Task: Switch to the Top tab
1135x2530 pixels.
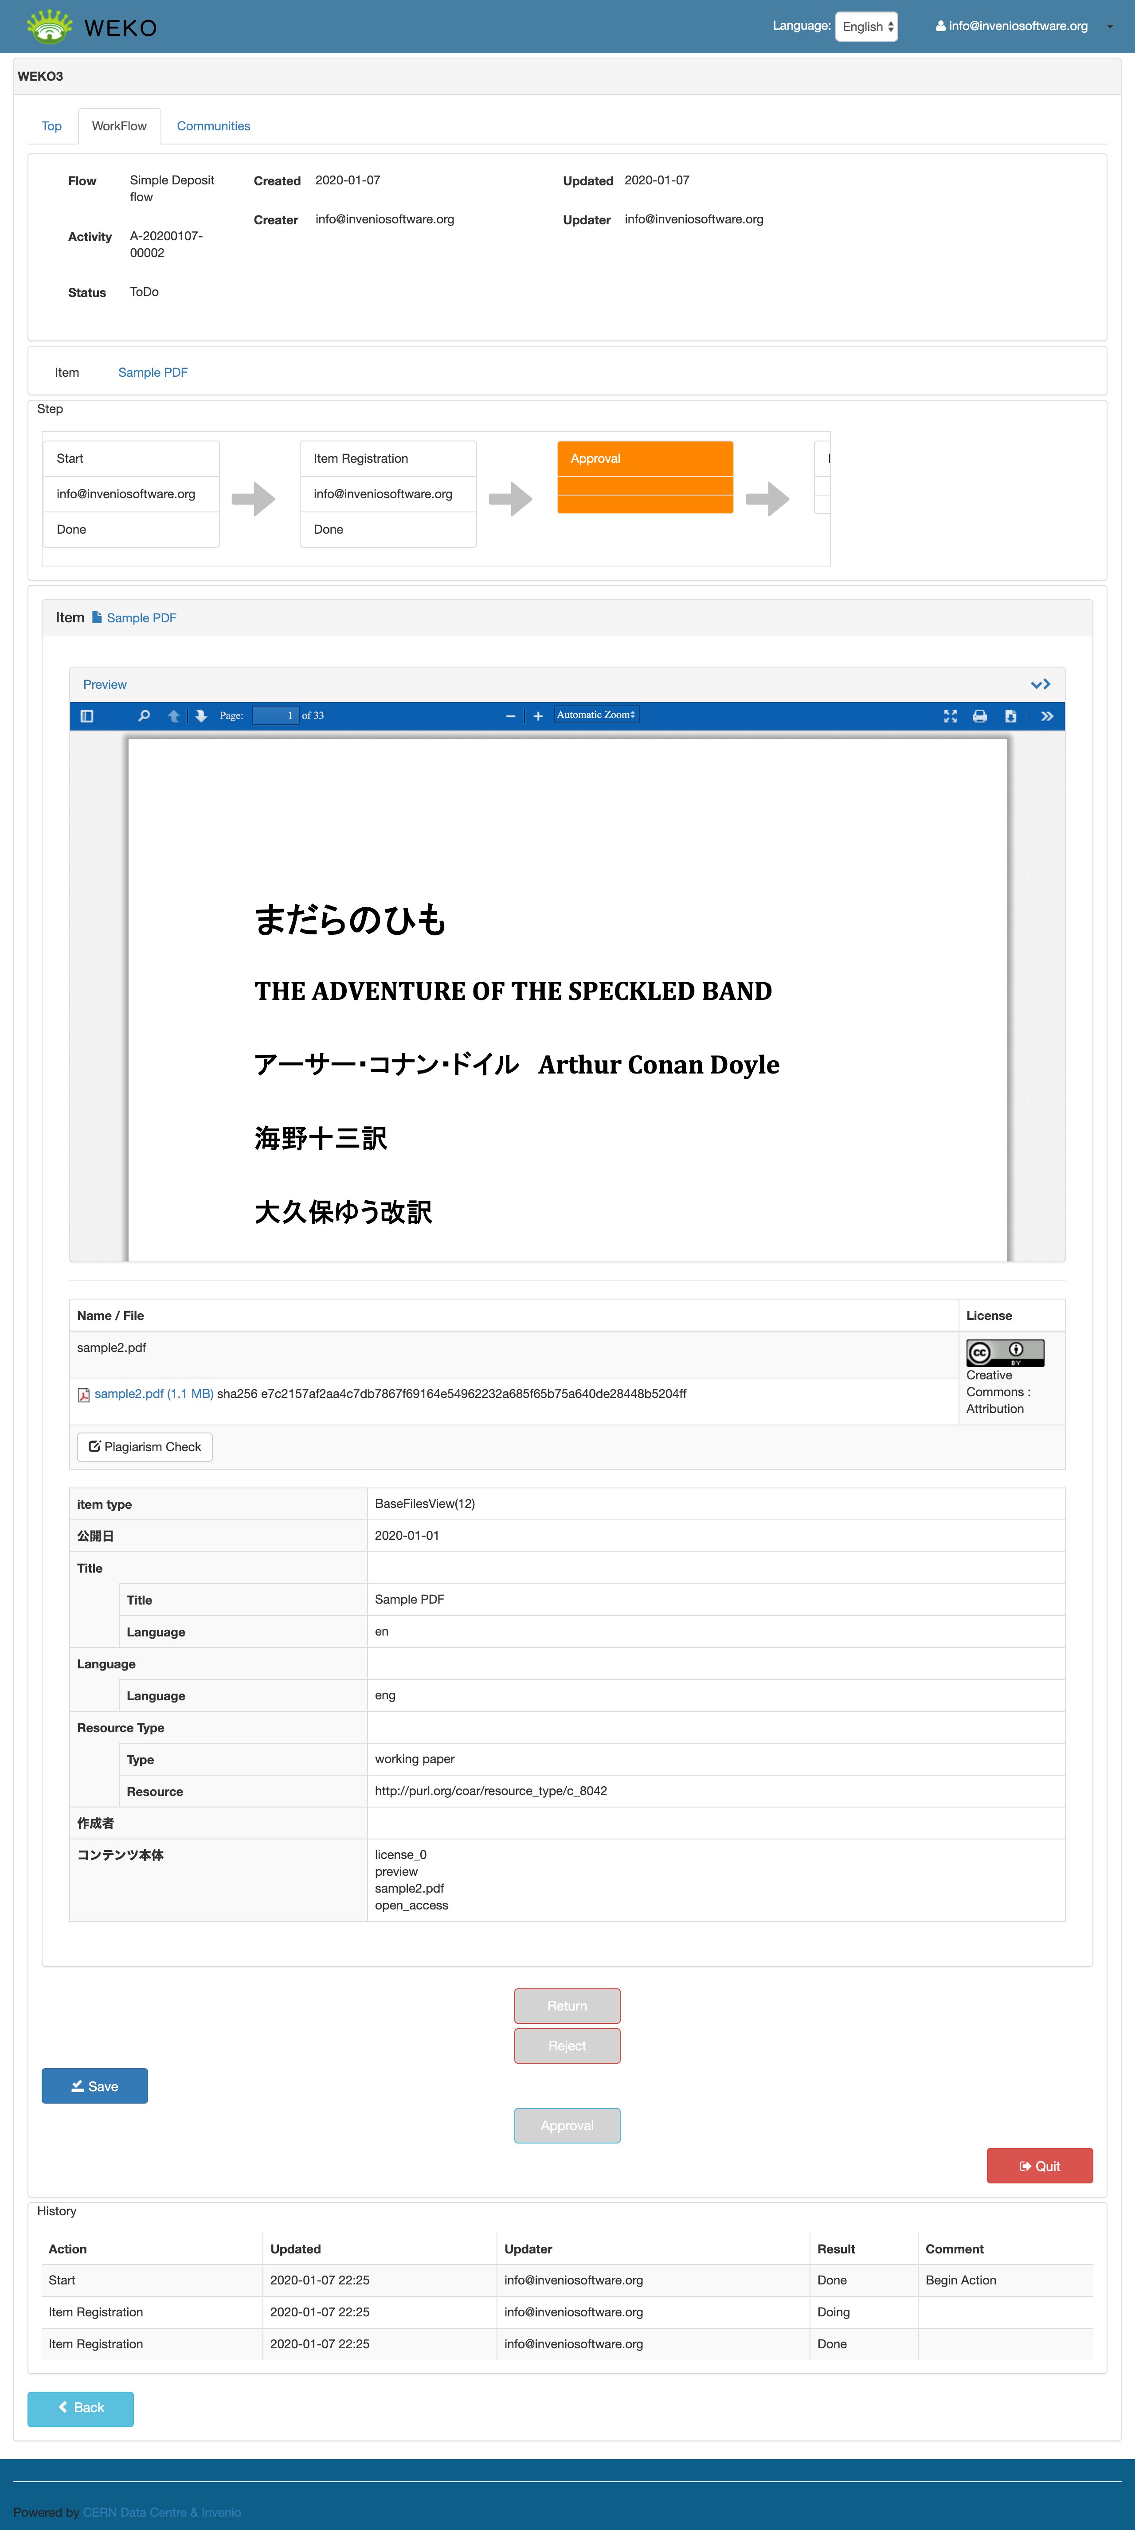Action: 51,126
